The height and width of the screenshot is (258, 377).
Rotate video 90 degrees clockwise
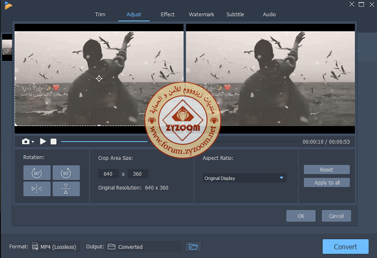tap(37, 173)
